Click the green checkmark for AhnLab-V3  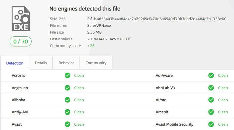211,88
